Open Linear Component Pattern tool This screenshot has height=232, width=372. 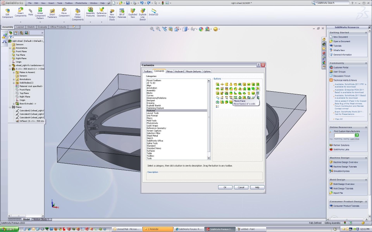tap(40, 13)
